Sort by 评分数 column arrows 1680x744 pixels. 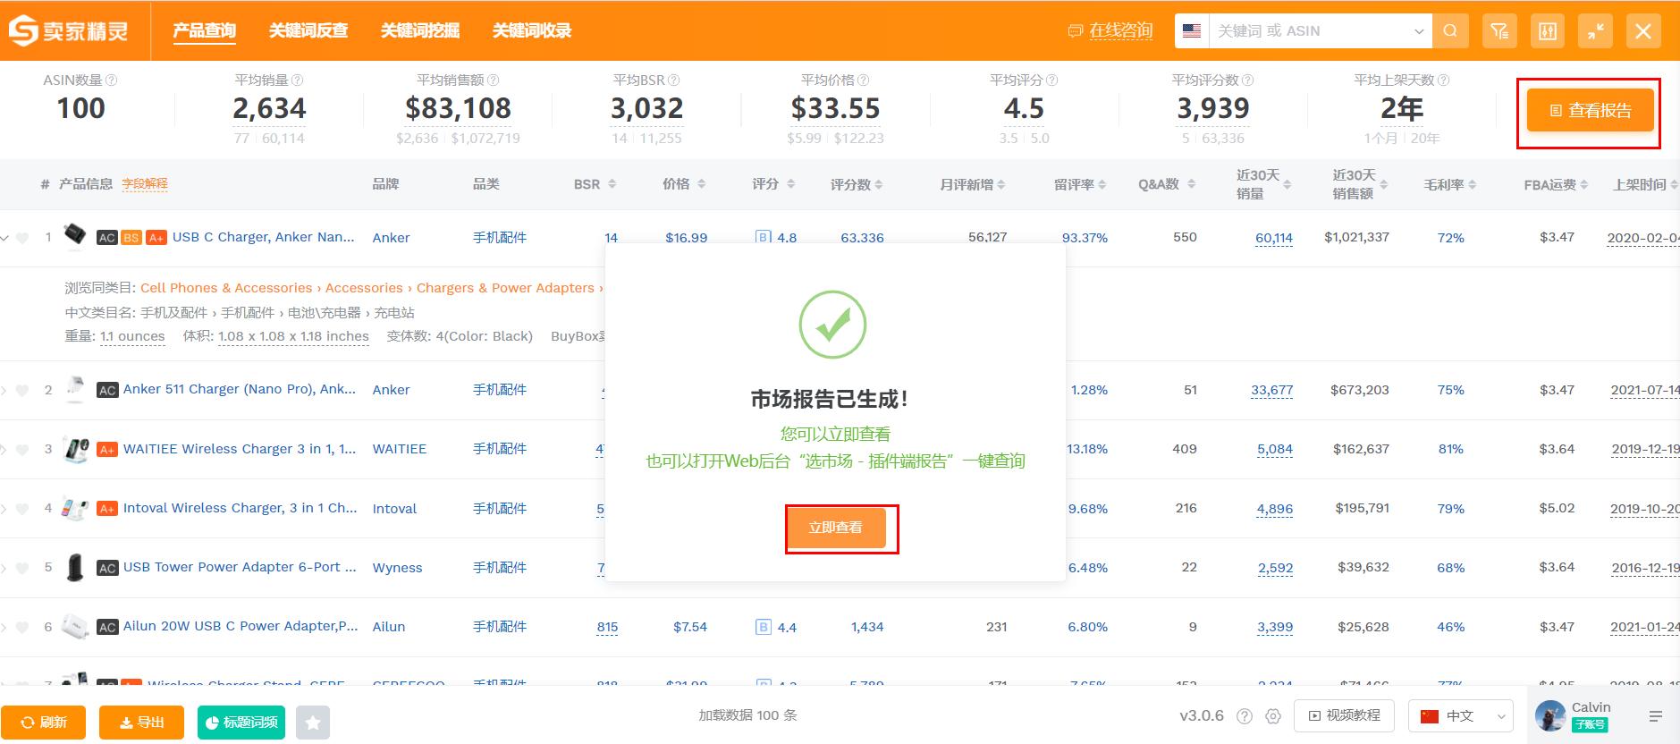coord(879,184)
